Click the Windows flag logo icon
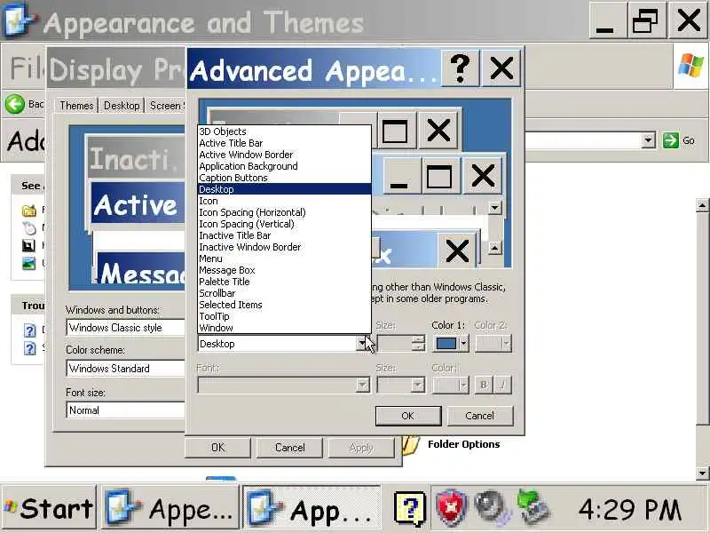The width and height of the screenshot is (710, 533). tap(691, 66)
